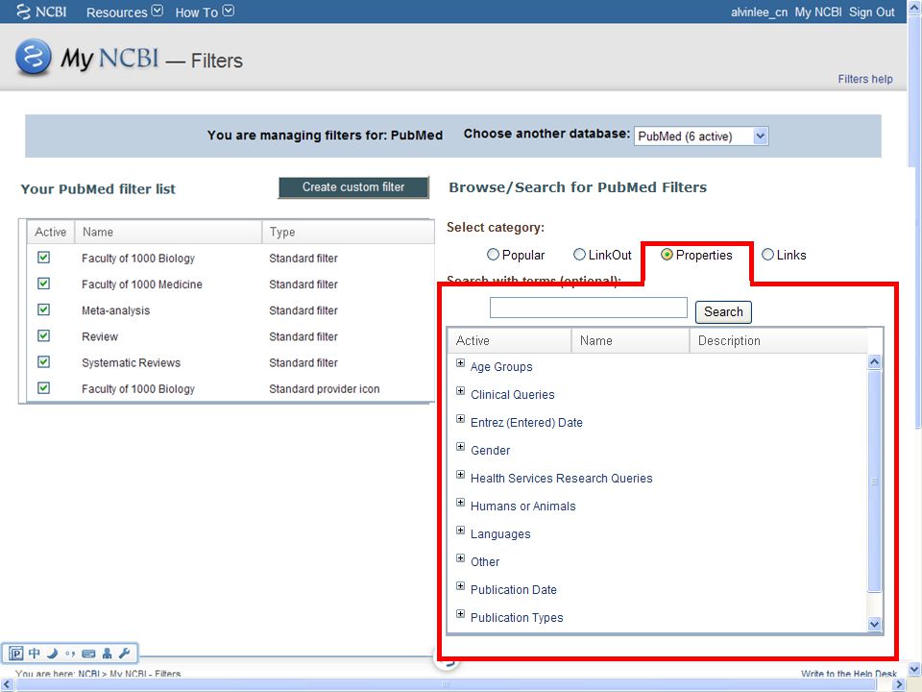
Task: Uncheck the Faculty of 1000 Biology standard filter
Action: (x=43, y=258)
